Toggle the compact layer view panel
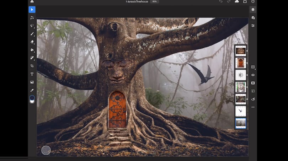The height and width of the screenshot is (161, 288). point(253,10)
